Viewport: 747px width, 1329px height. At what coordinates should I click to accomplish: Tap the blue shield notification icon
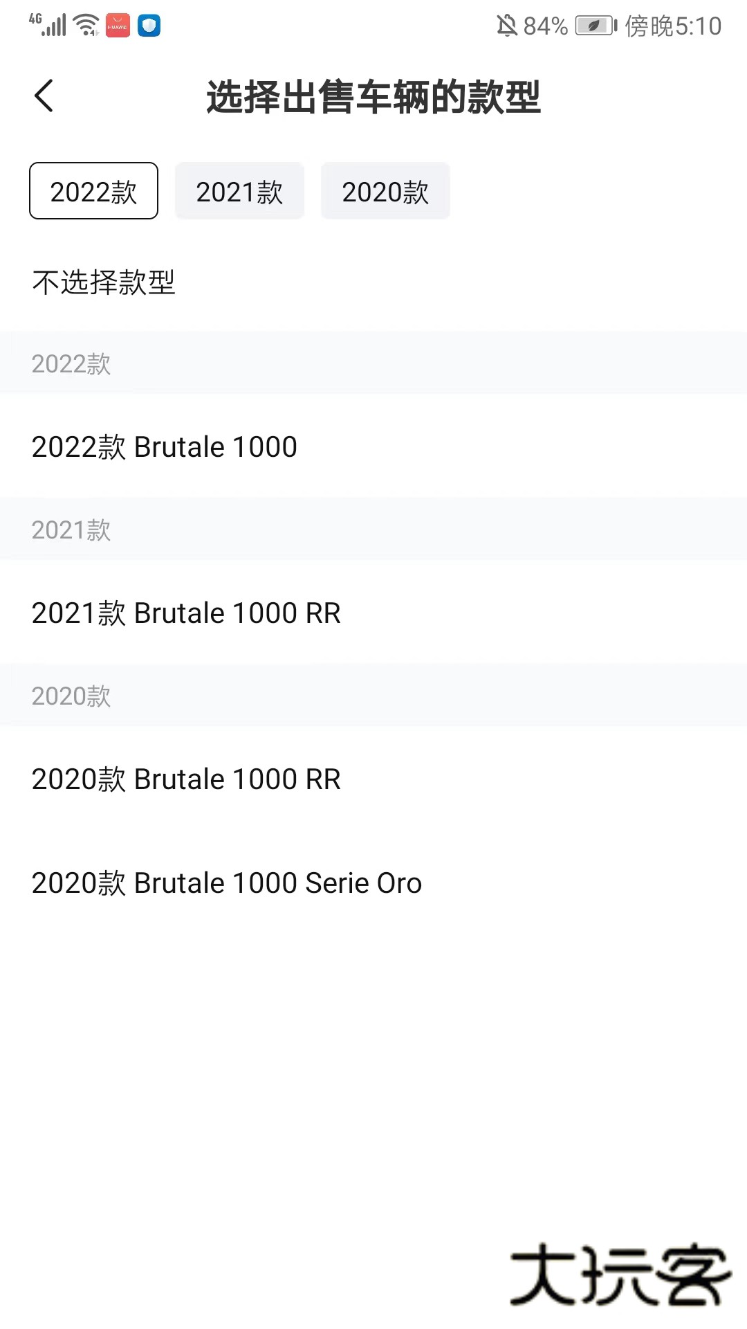tap(149, 26)
